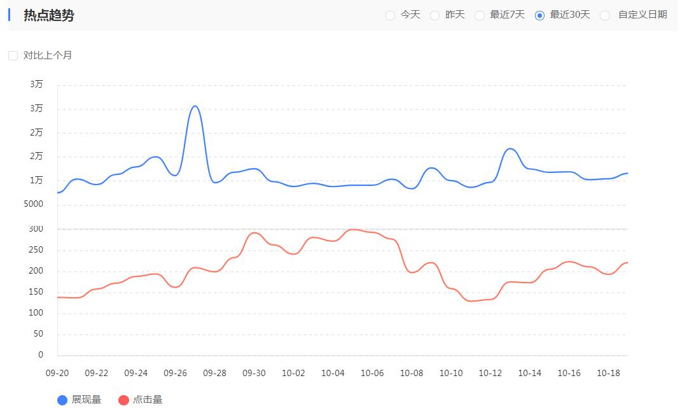The height and width of the screenshot is (413, 680).
Task: Click the blue line peak near 10-13
Action: 510,149
